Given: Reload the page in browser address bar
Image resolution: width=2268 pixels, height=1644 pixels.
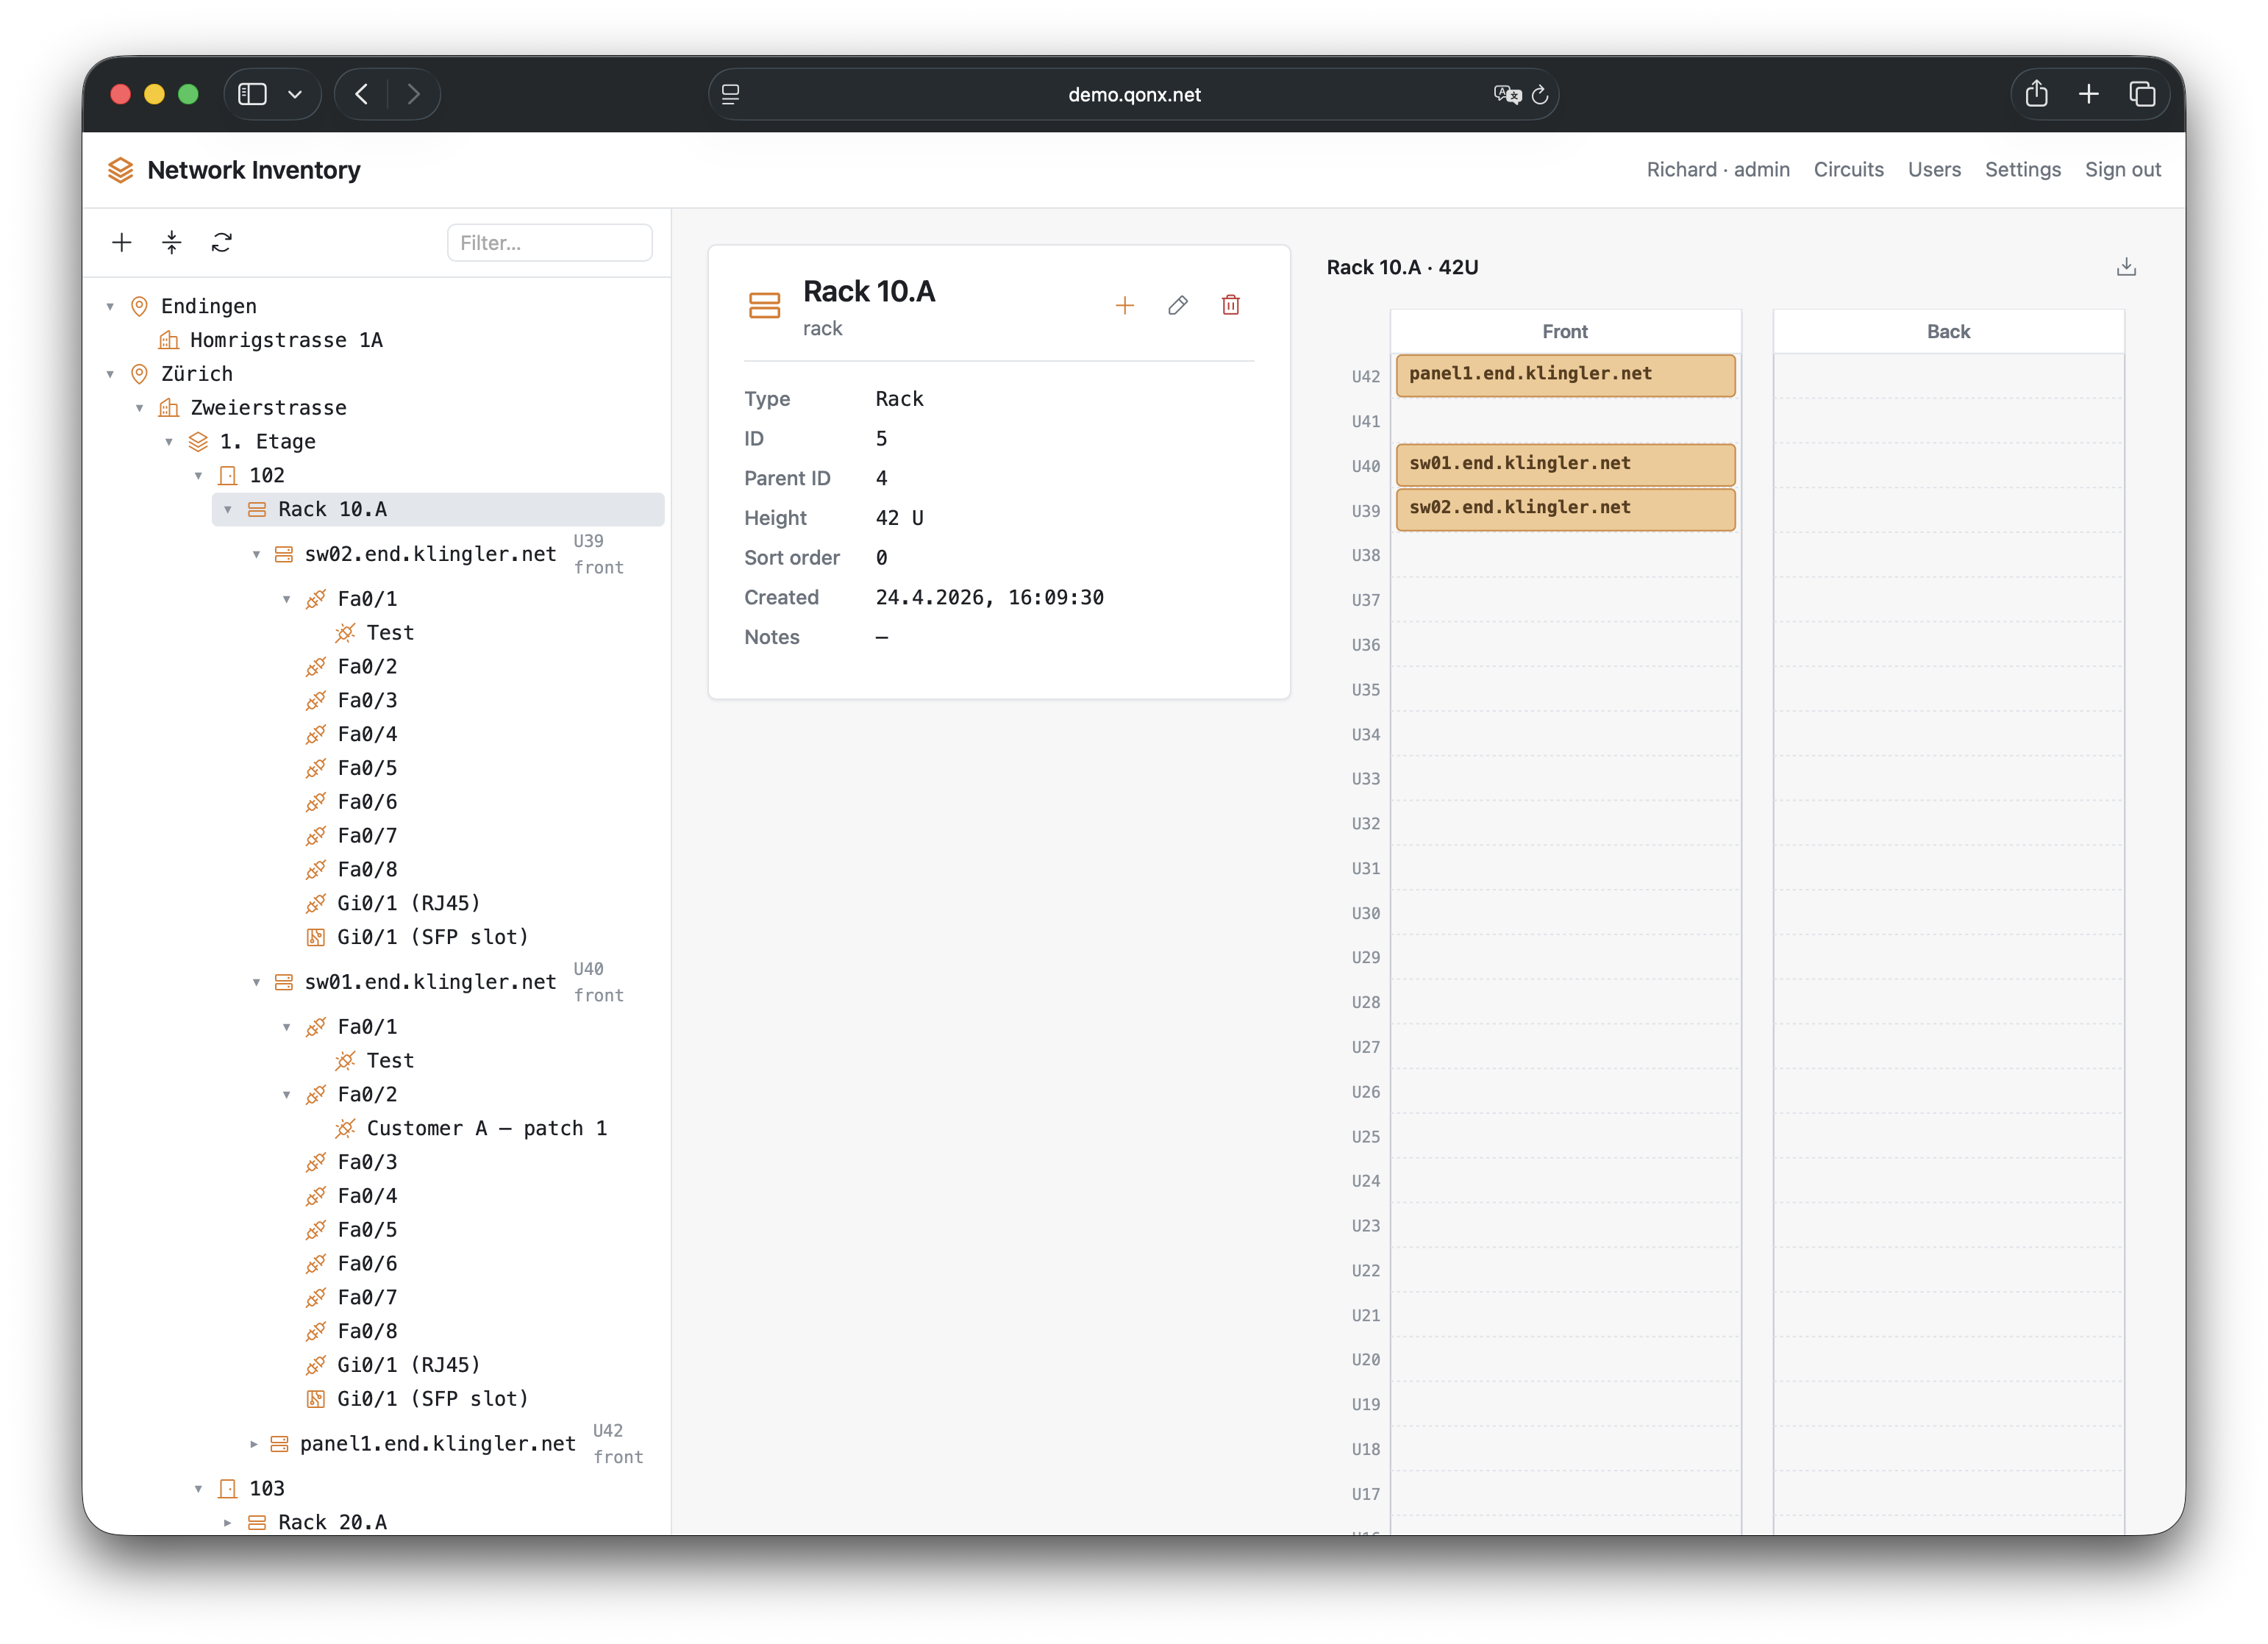Looking at the screenshot, I should point(1540,95).
